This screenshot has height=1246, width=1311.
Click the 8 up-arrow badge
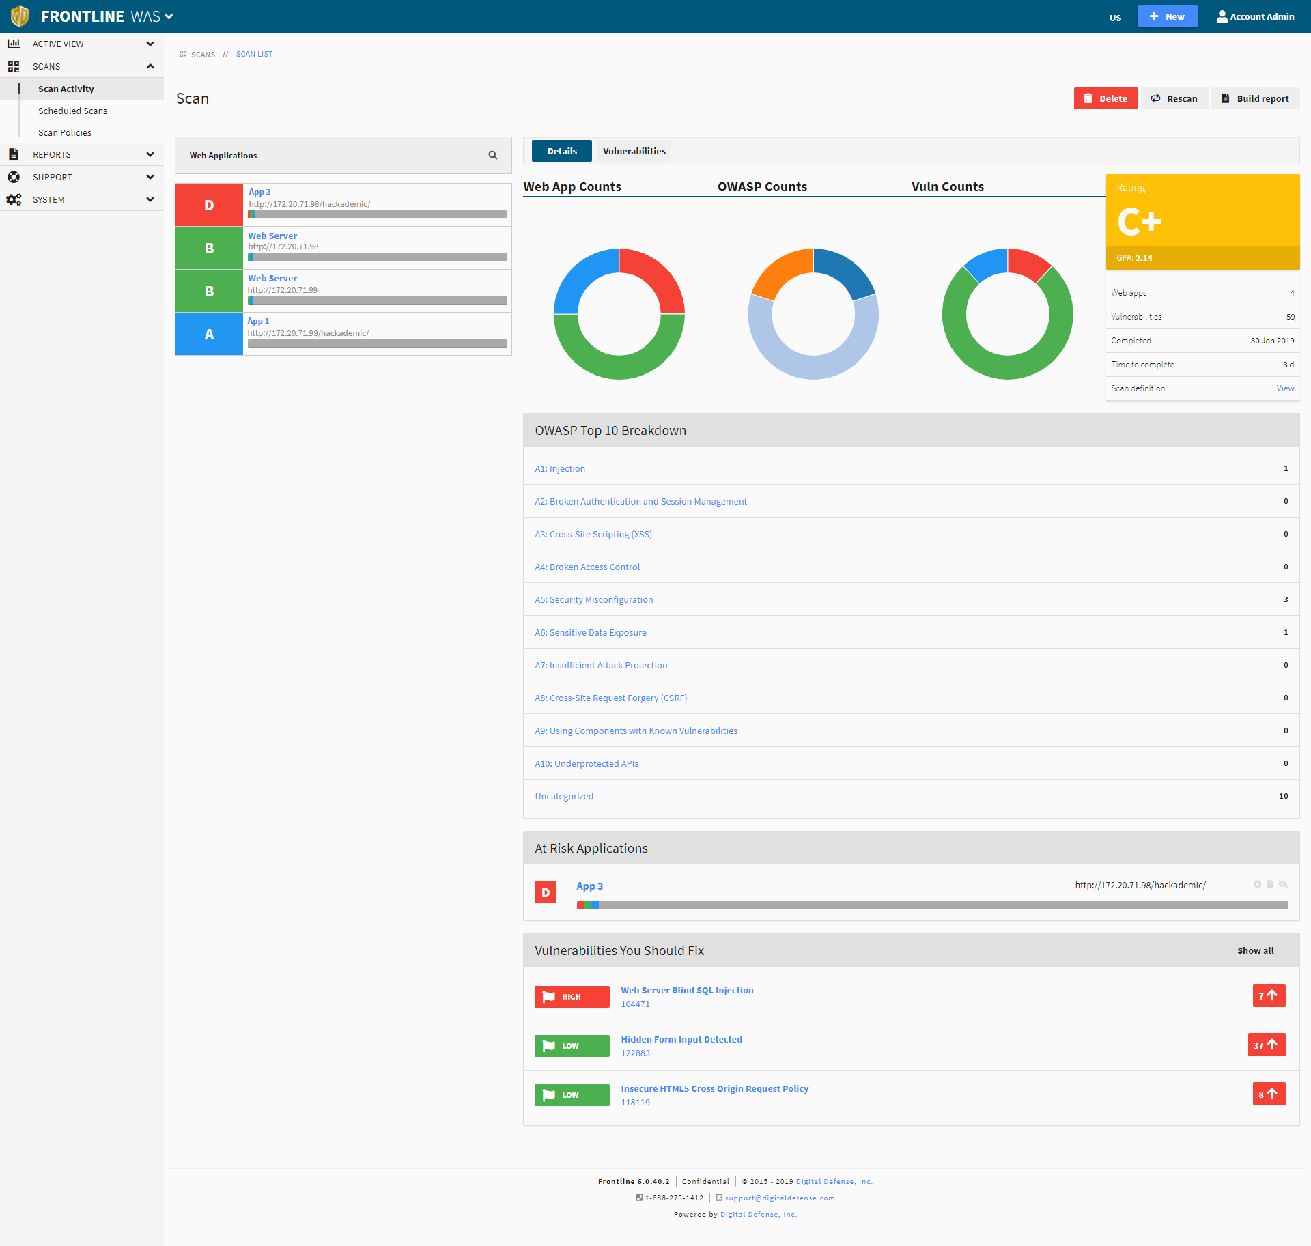1269,1094
